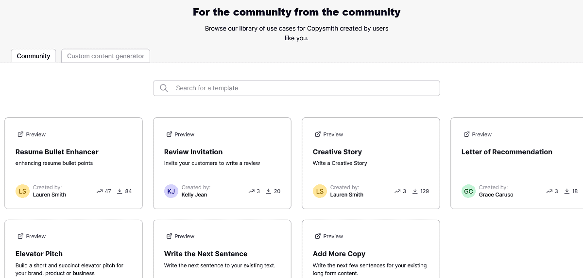Click the download icon on Resume Bullet Enhancer
This screenshot has width=583, height=278.
(x=119, y=191)
